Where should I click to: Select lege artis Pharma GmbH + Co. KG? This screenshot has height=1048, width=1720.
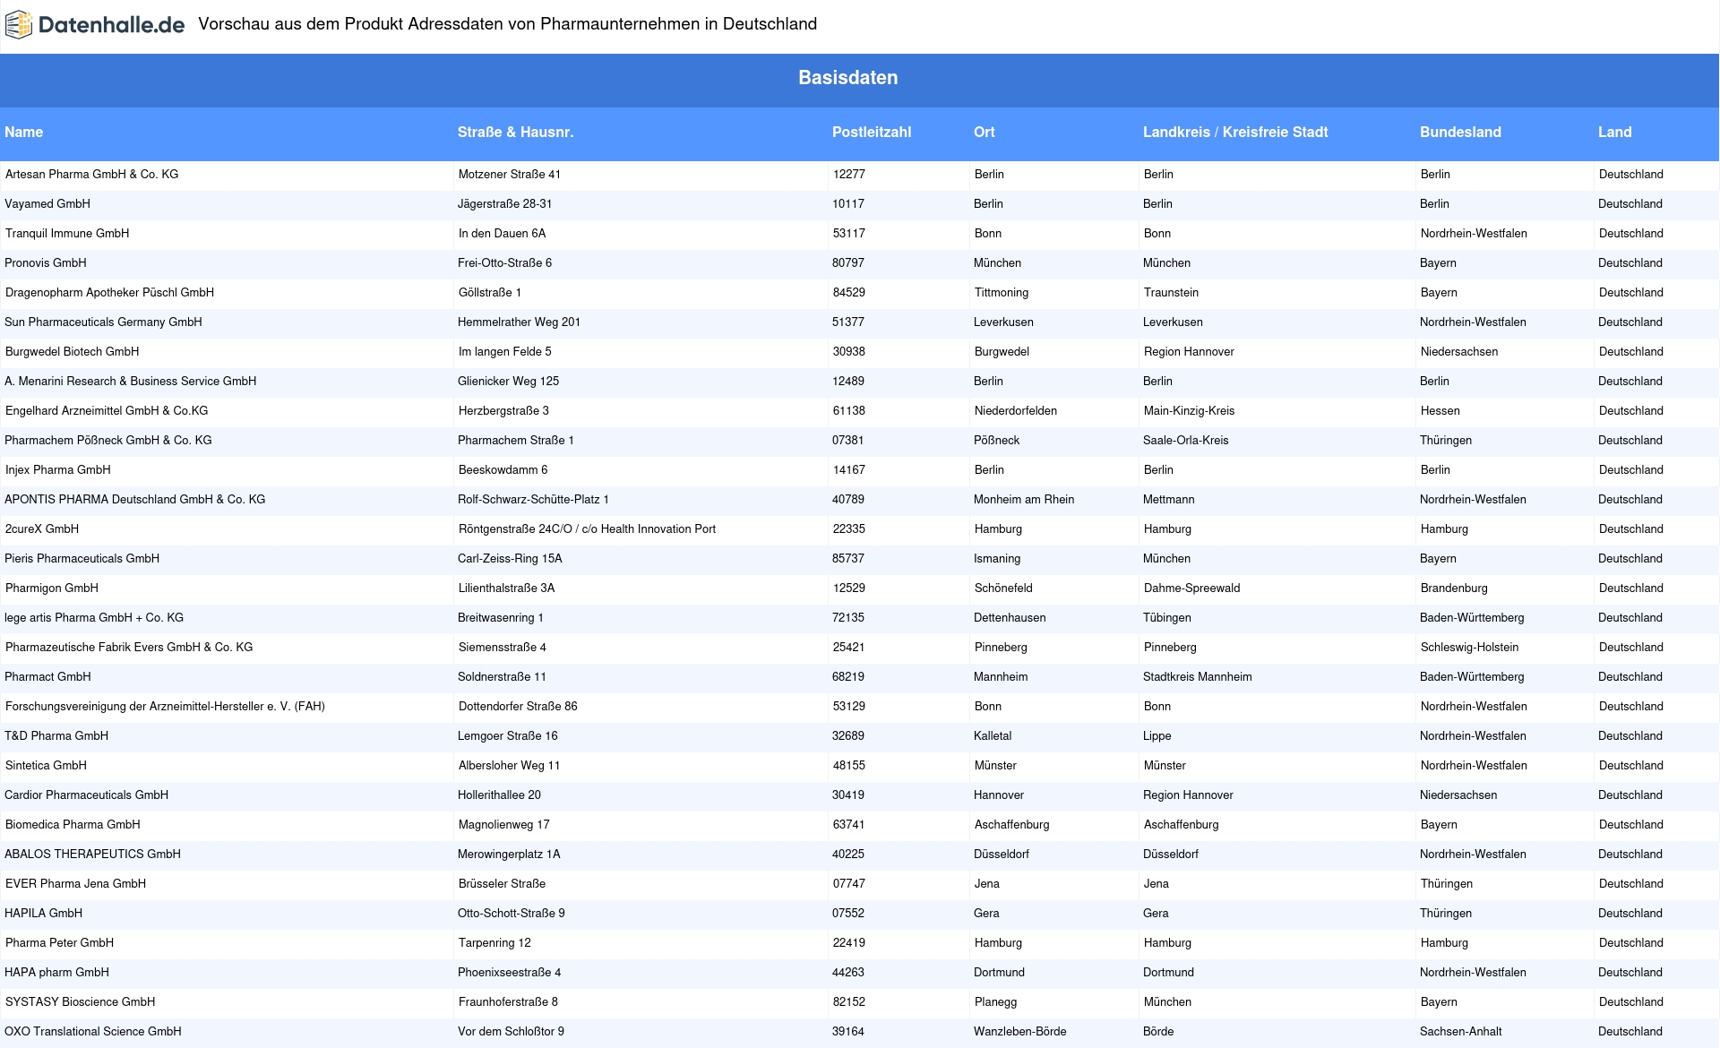(x=94, y=618)
